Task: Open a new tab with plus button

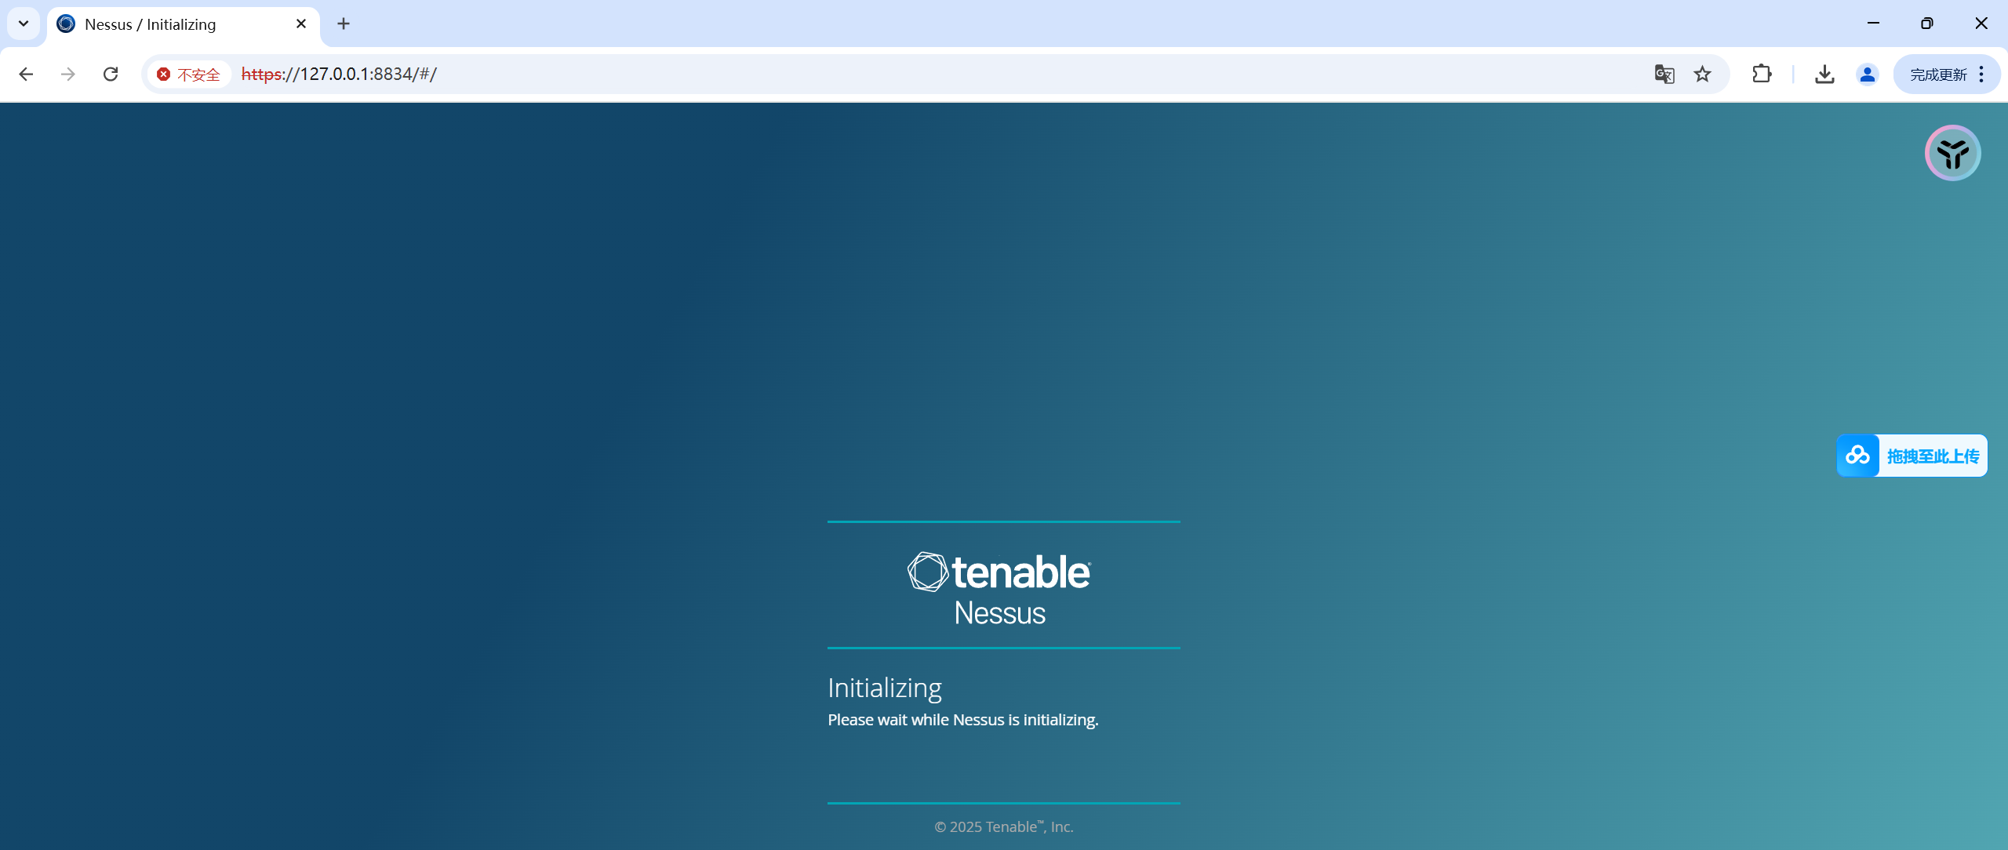Action: pyautogui.click(x=344, y=24)
